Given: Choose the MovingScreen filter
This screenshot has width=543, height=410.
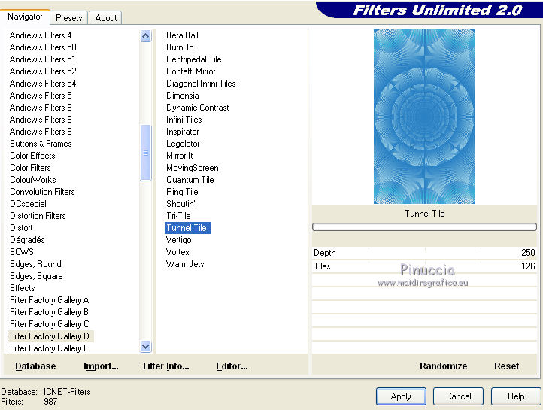Looking at the screenshot, I should coord(193,168).
